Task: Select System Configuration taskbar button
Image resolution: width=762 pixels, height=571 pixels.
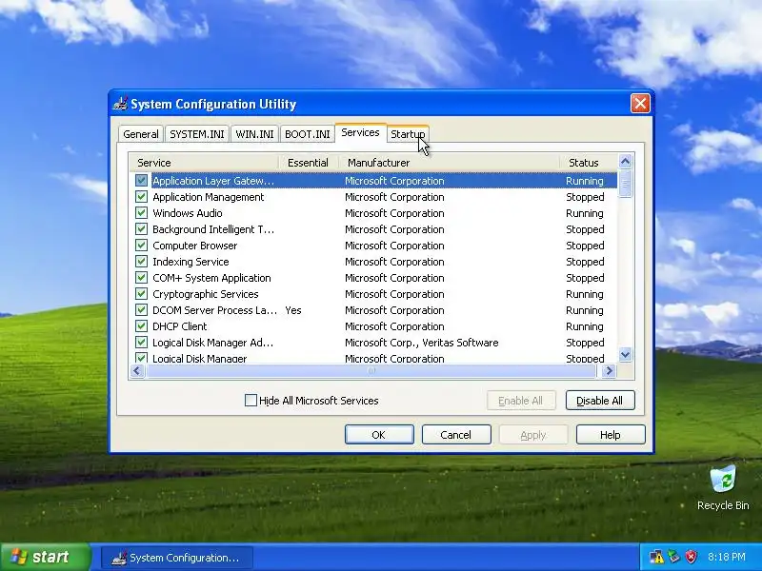Action: click(177, 558)
